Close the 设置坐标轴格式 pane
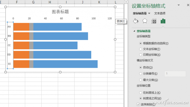The height and width of the screenshot is (107, 190). 188,5
